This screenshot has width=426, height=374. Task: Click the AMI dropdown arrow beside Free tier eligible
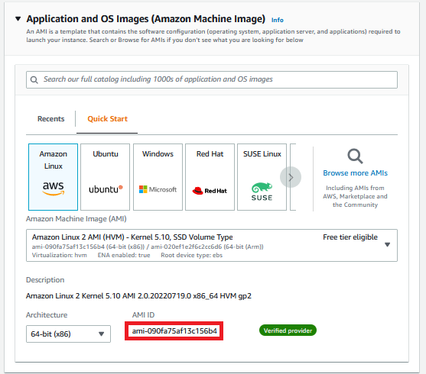(388, 245)
